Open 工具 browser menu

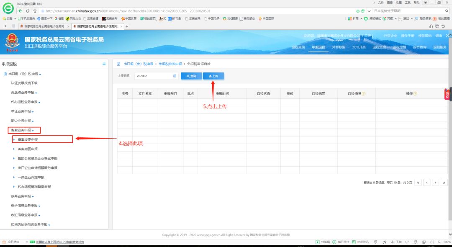click(408, 3)
